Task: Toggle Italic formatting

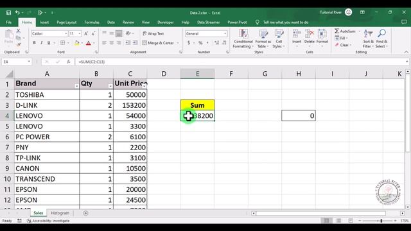Action: (41, 43)
